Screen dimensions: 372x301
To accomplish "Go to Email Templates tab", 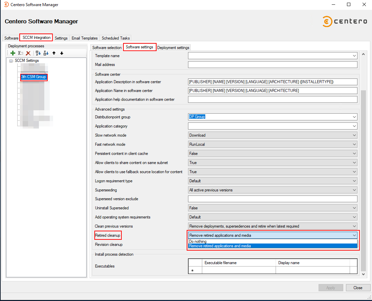I will 85,38.
